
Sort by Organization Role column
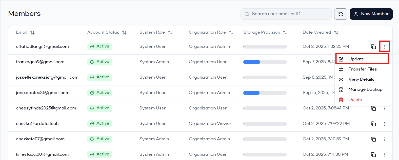pyautogui.click(x=231, y=33)
